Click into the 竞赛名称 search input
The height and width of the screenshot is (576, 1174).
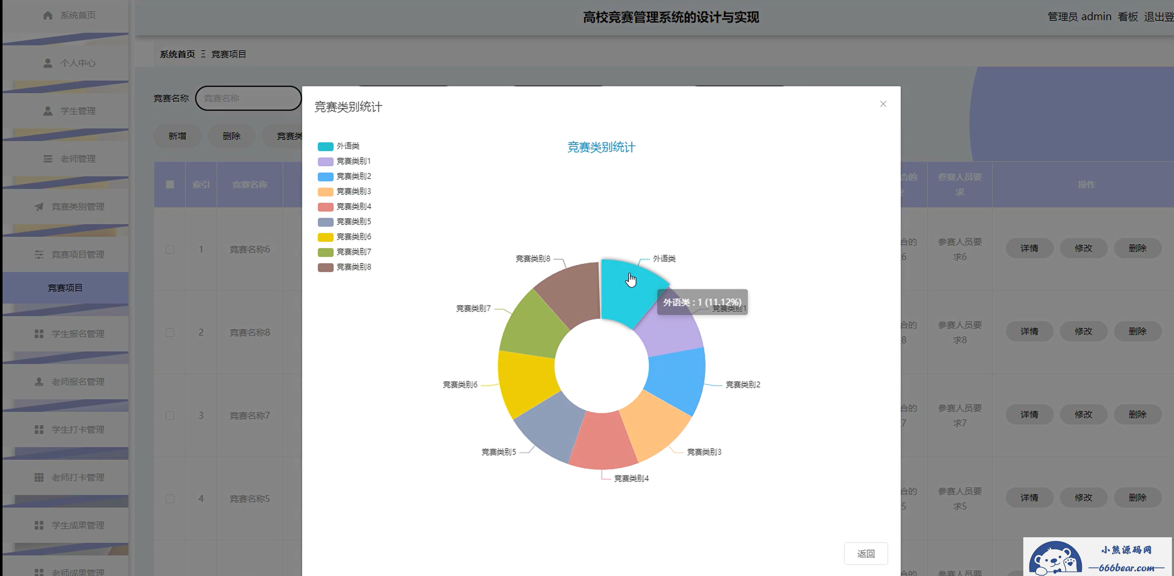point(248,98)
